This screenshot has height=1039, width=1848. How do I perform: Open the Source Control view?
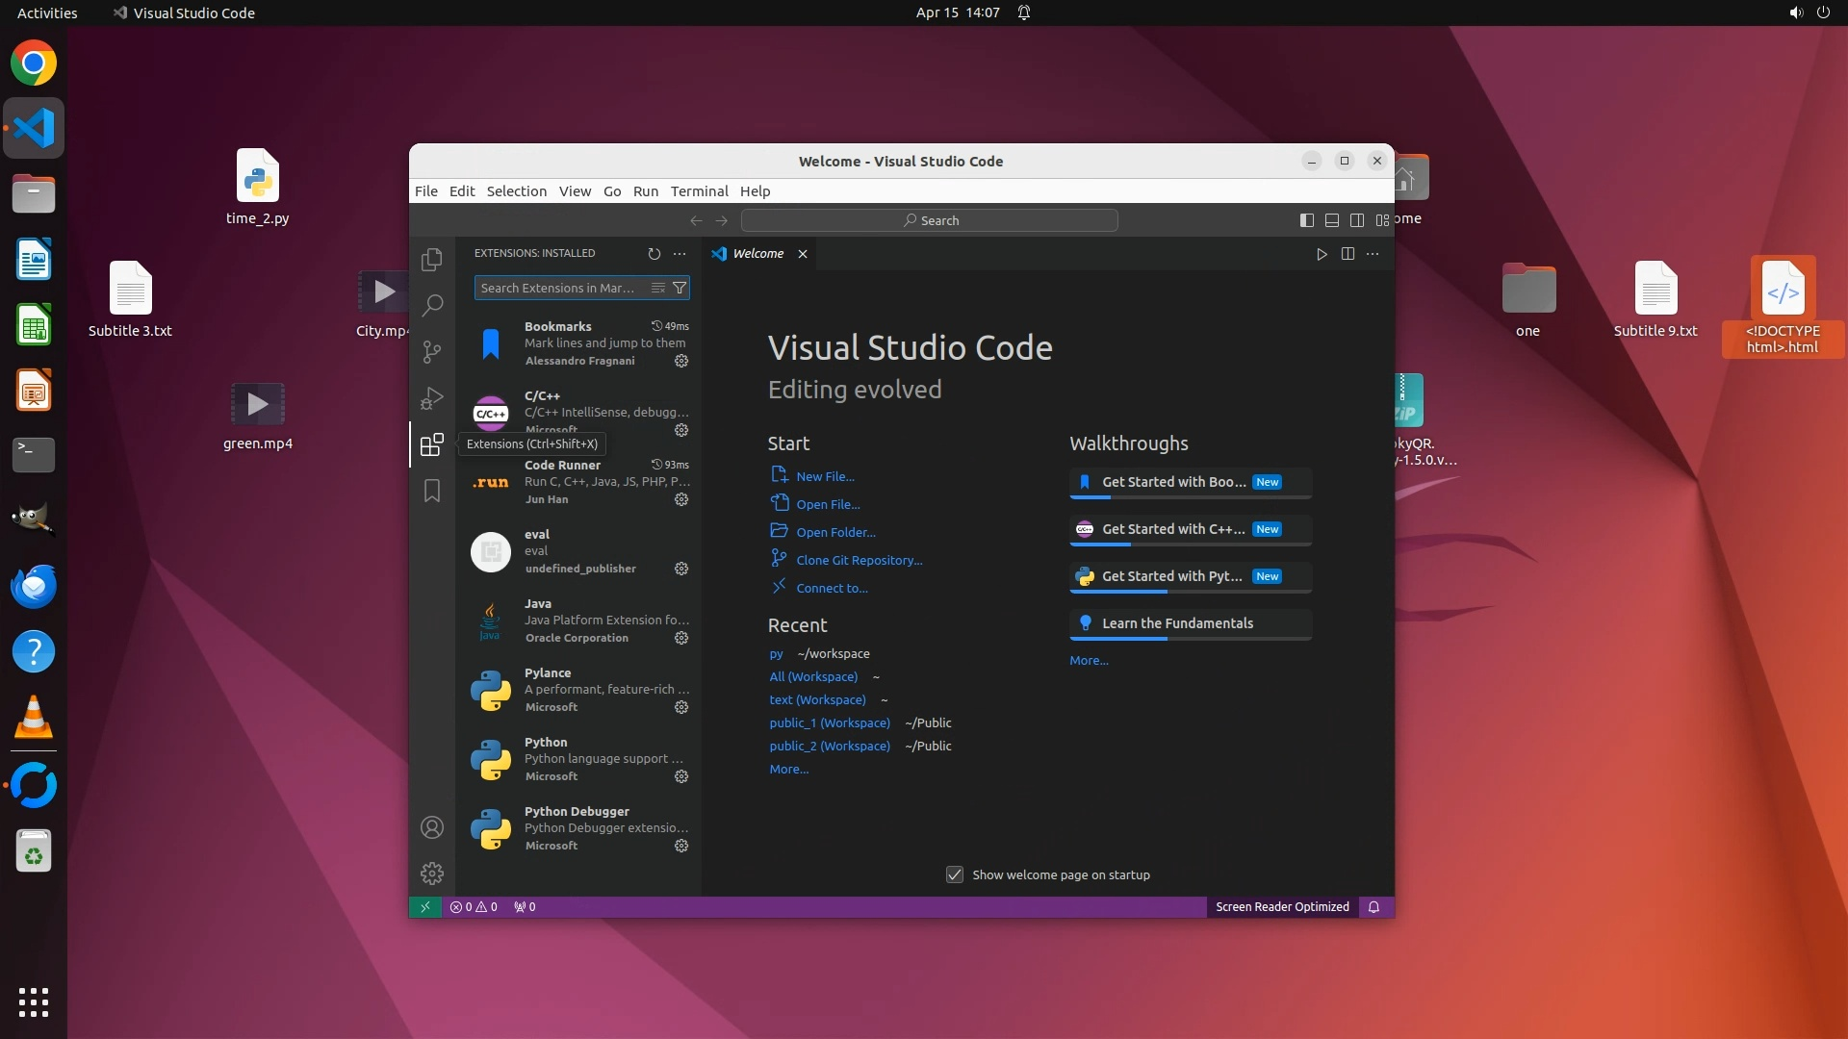(x=432, y=352)
